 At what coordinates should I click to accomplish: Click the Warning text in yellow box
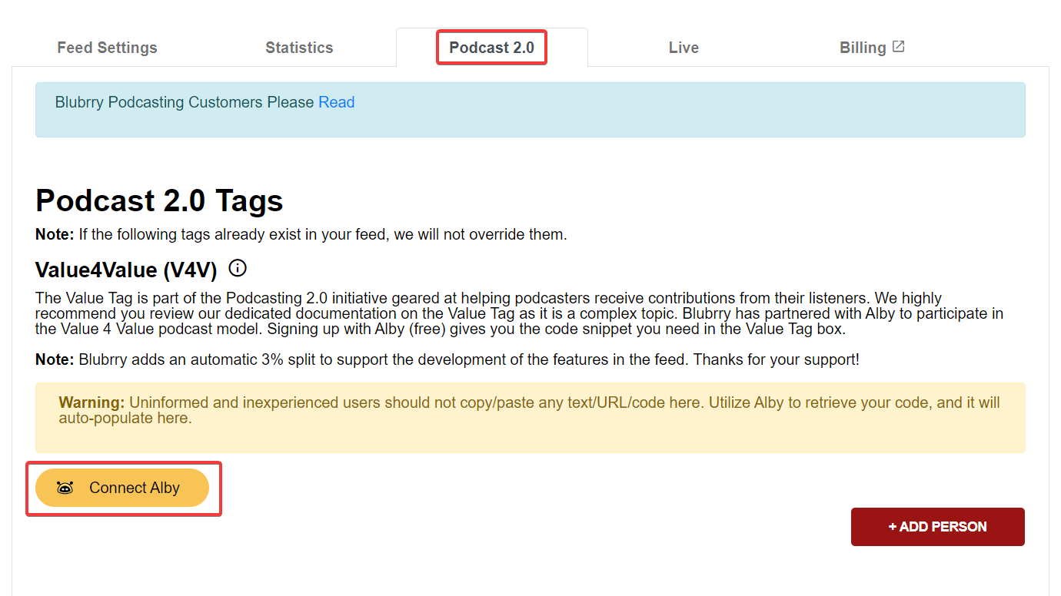coord(529,410)
